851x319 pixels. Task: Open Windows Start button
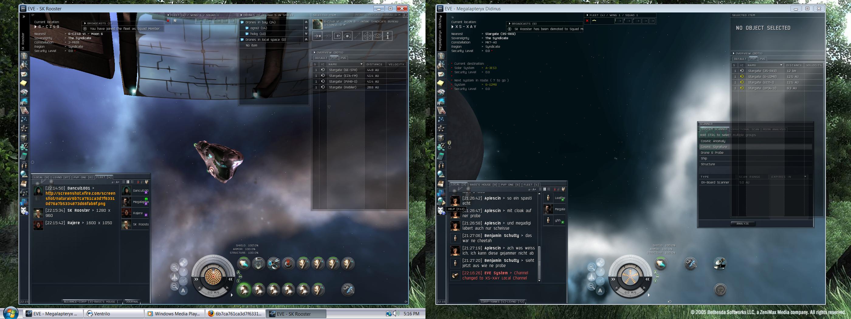pos(10,314)
